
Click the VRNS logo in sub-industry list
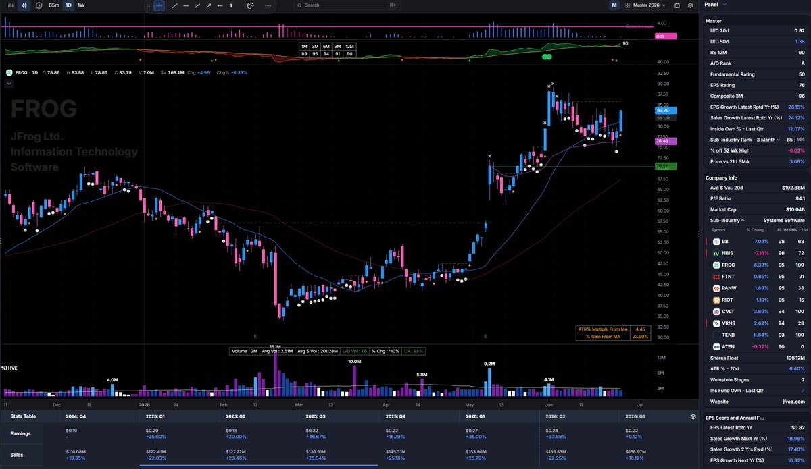coord(716,323)
